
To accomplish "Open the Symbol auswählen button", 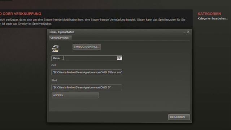I will coord(87,47).
